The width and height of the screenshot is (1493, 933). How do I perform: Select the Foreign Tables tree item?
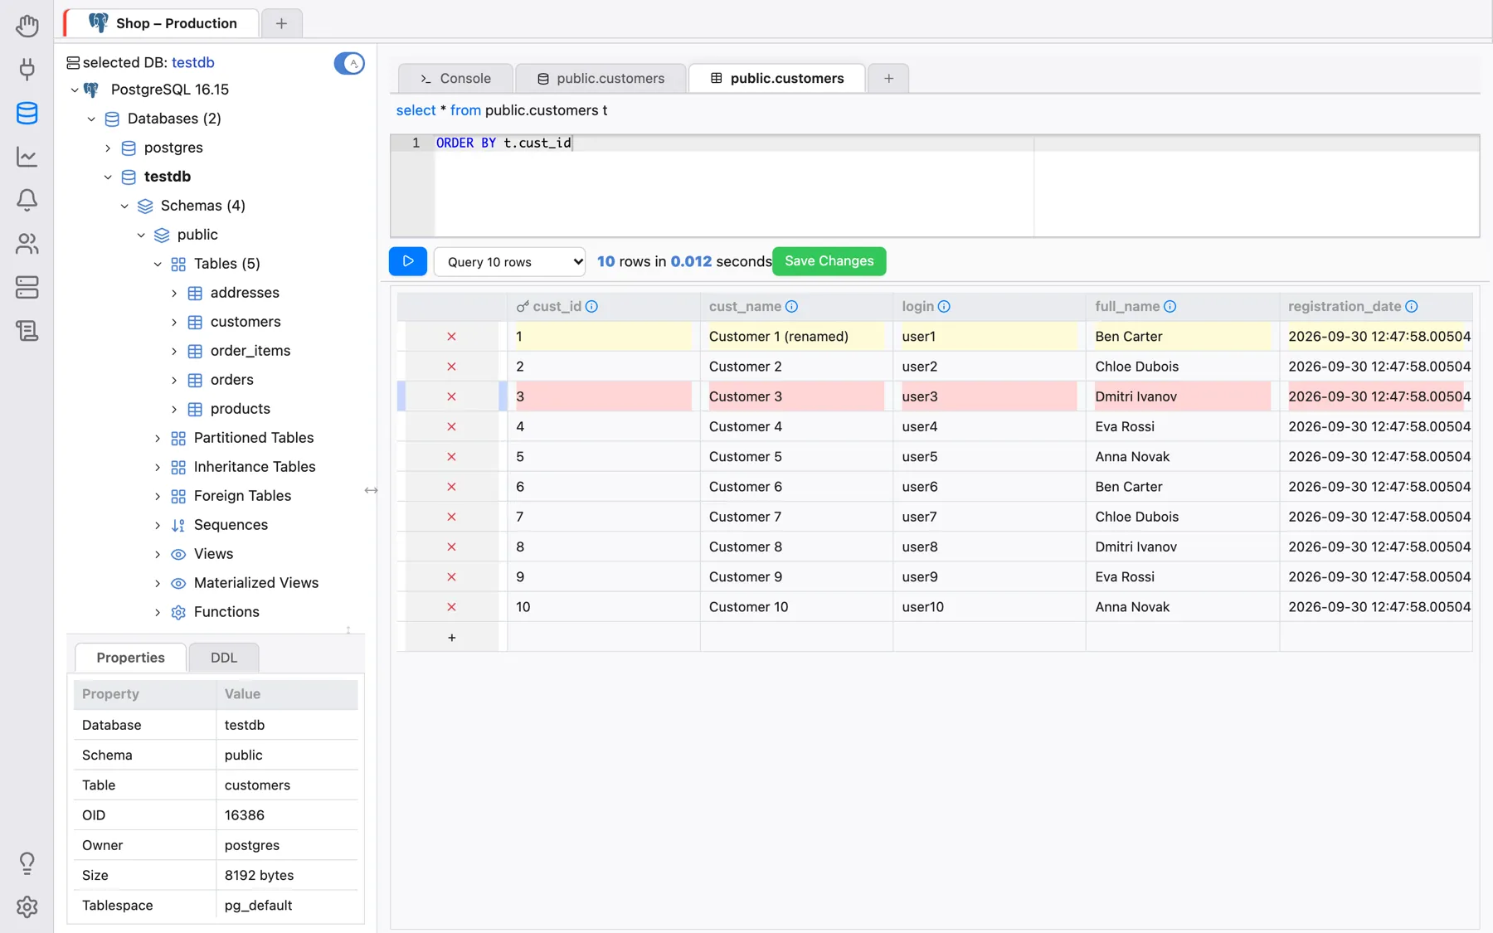click(x=242, y=496)
